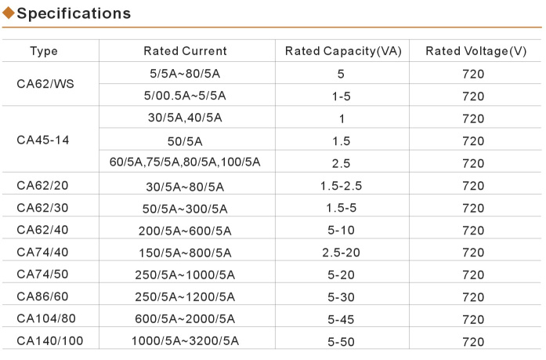The image size is (546, 360).
Task: Click the 1000/5A~3200/5A current cell
Action: pyautogui.click(x=185, y=341)
